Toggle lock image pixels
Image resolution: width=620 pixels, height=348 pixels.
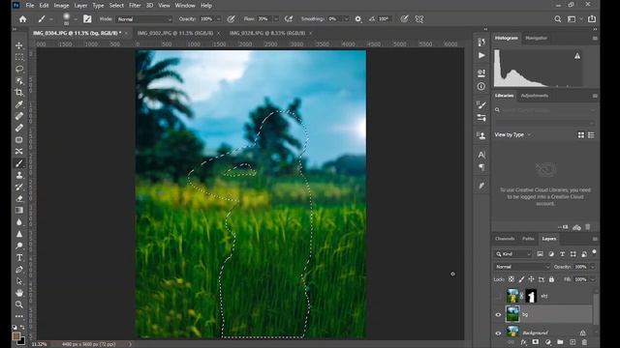pos(521,279)
